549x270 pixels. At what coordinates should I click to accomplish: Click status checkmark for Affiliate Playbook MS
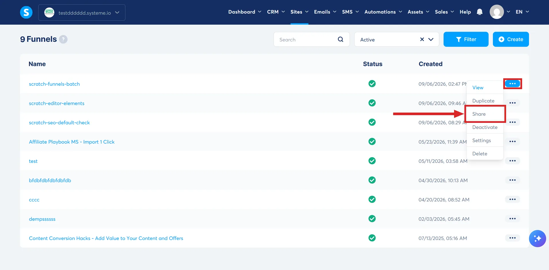click(x=372, y=141)
